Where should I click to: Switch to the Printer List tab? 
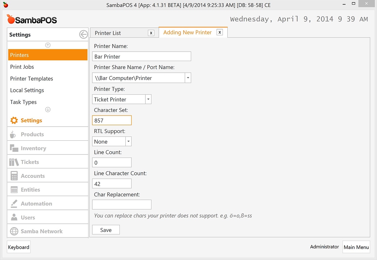click(x=108, y=33)
